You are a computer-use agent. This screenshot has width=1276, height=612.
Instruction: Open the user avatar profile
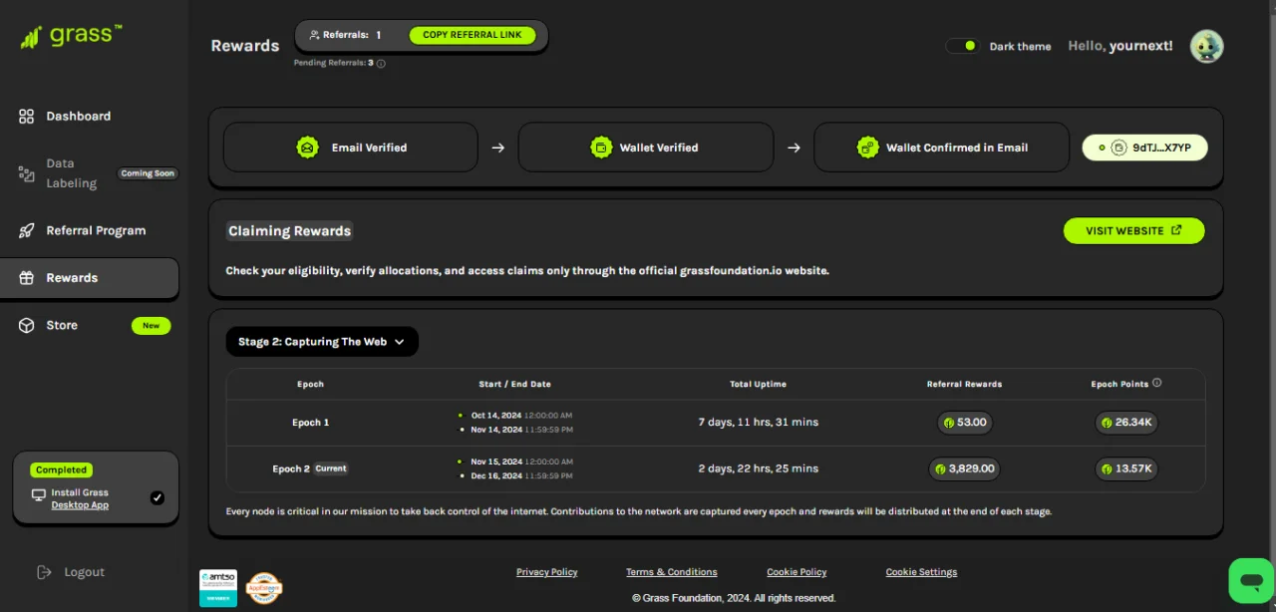[1206, 46]
